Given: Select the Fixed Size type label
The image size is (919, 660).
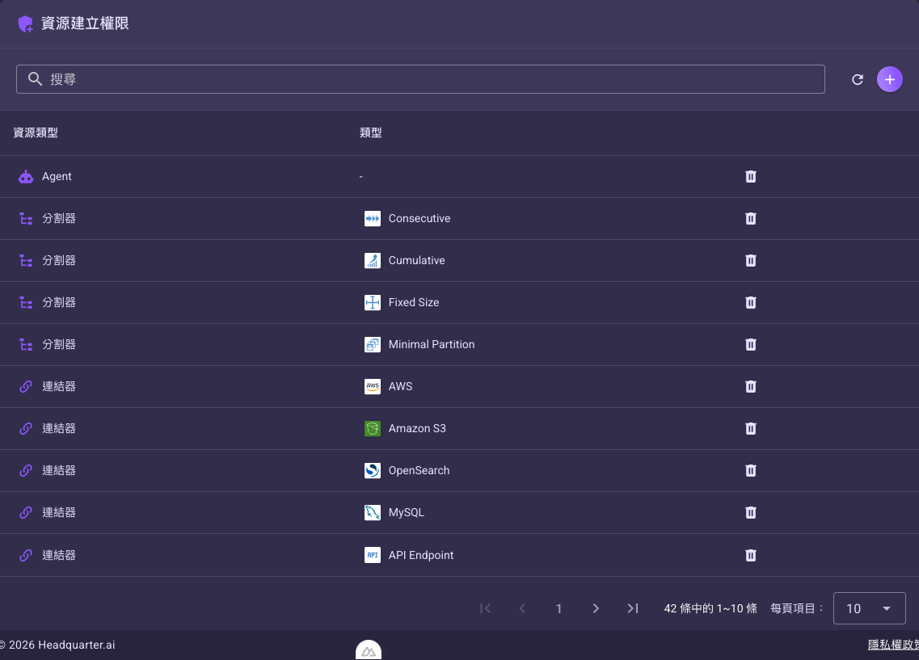Looking at the screenshot, I should click(414, 302).
